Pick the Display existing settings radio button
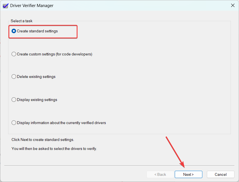Viewport: 239px width, 182px height. pos(14,100)
